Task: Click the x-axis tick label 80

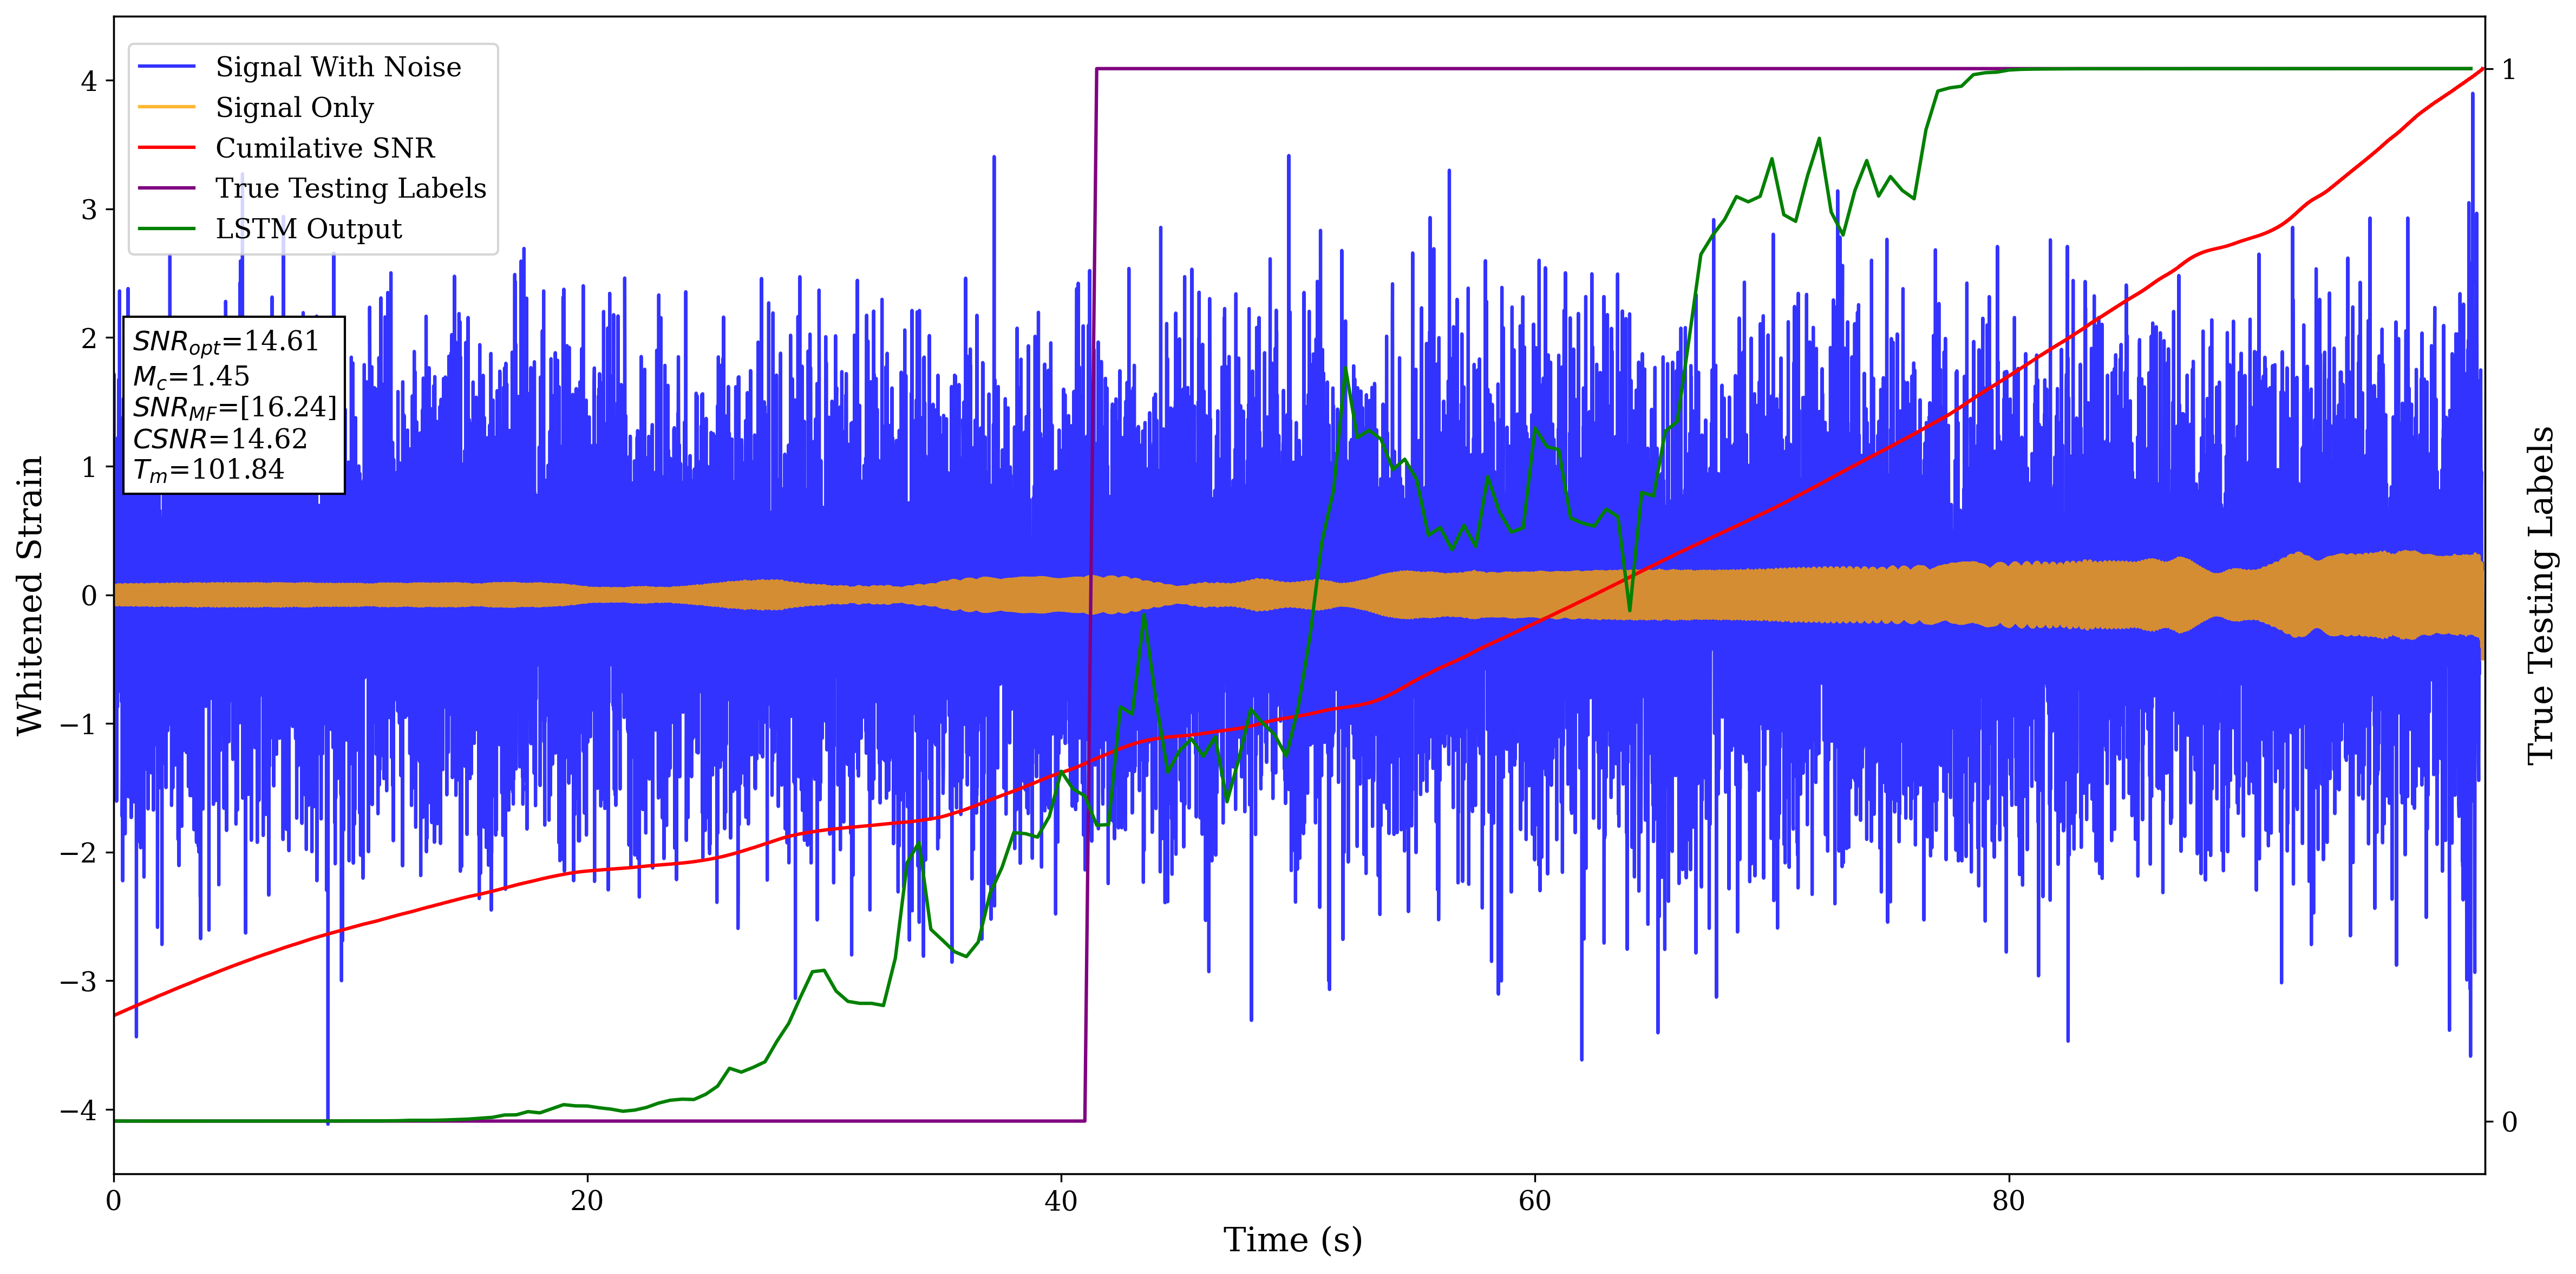Action: pyautogui.click(x=2008, y=1201)
